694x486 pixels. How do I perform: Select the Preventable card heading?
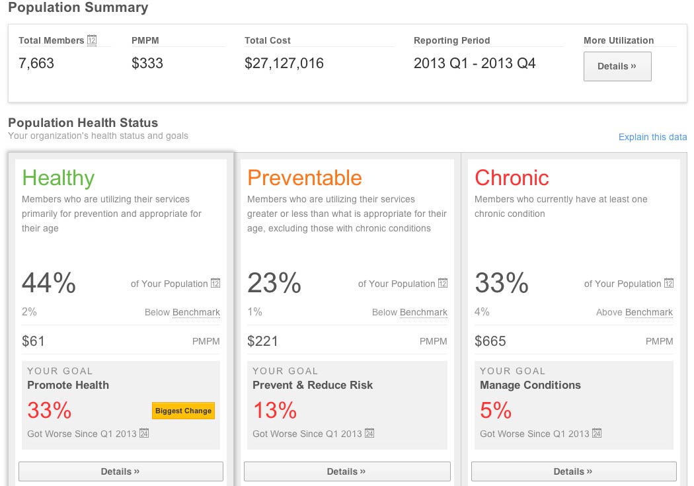(305, 178)
